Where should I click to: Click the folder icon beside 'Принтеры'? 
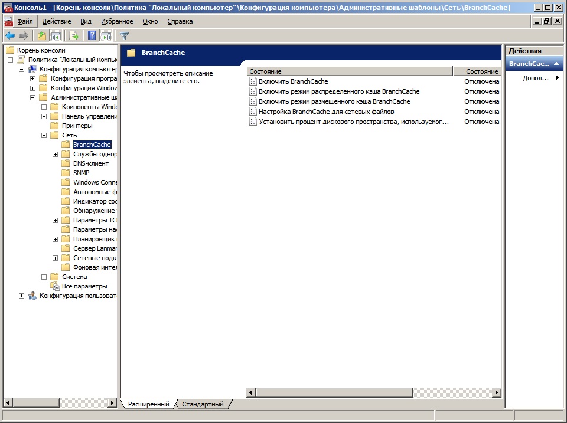pyautogui.click(x=54, y=126)
